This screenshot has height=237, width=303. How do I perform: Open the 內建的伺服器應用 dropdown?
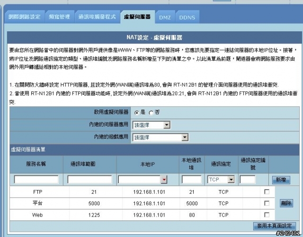151,125
